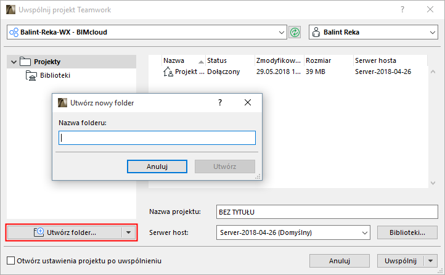445x275 pixels.
Task: Click Anuluj in the new folder dialog
Action: point(157,166)
